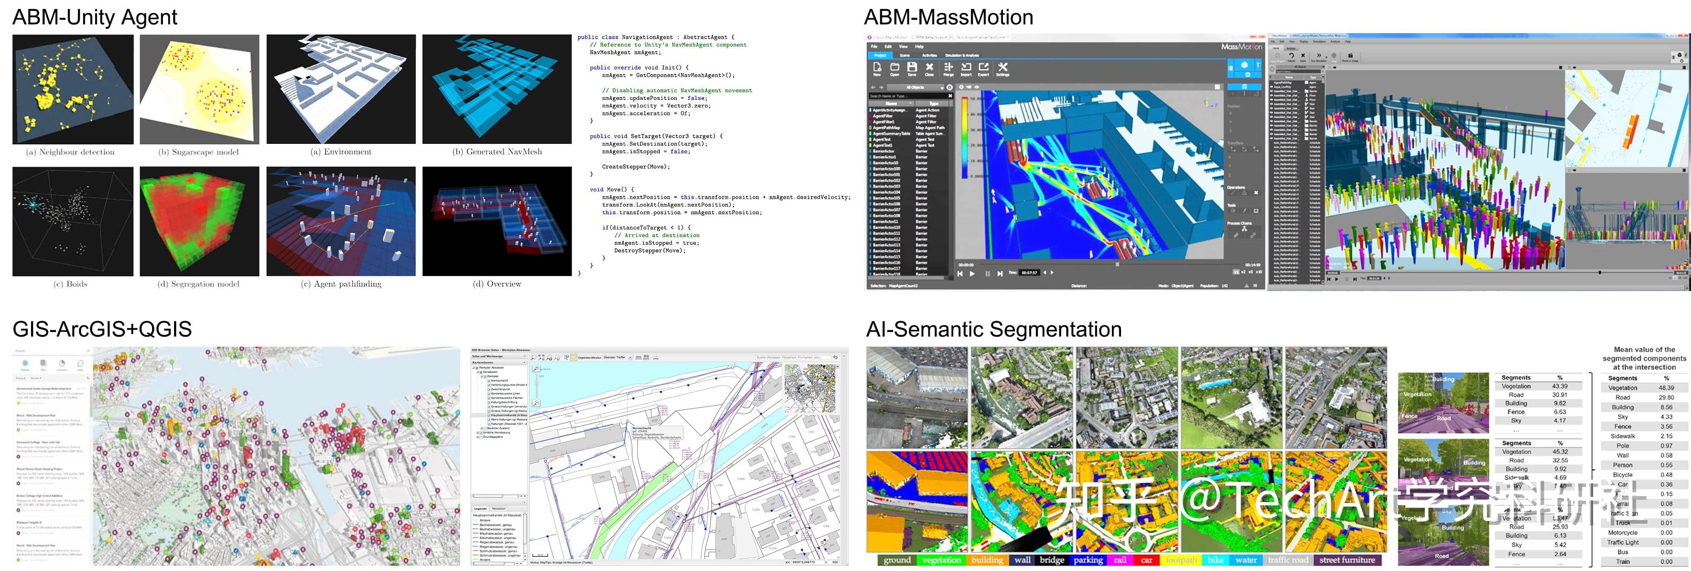Switch to the Scene tab in MassMotion

point(905,56)
